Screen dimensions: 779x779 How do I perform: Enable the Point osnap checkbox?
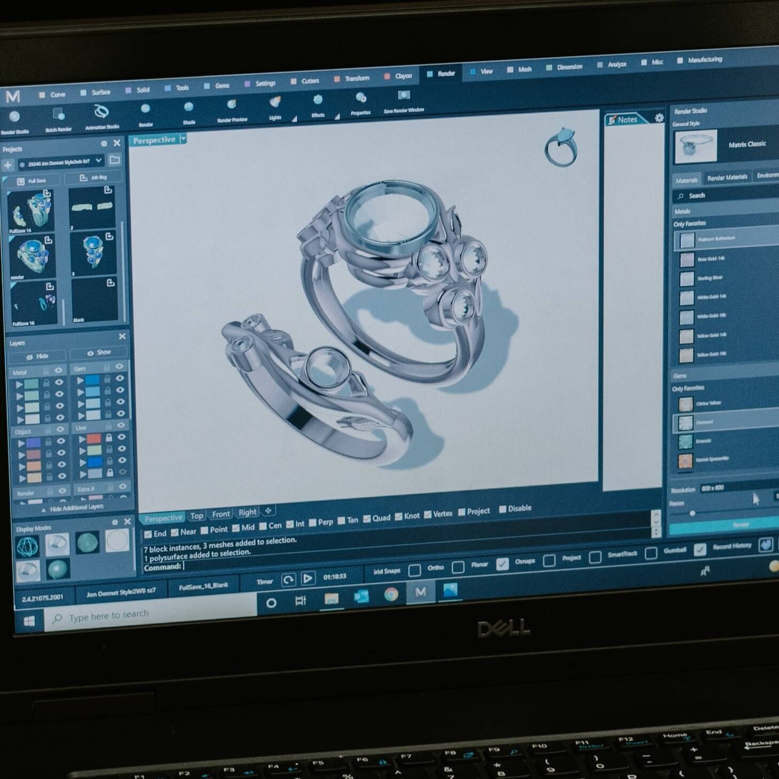(204, 530)
